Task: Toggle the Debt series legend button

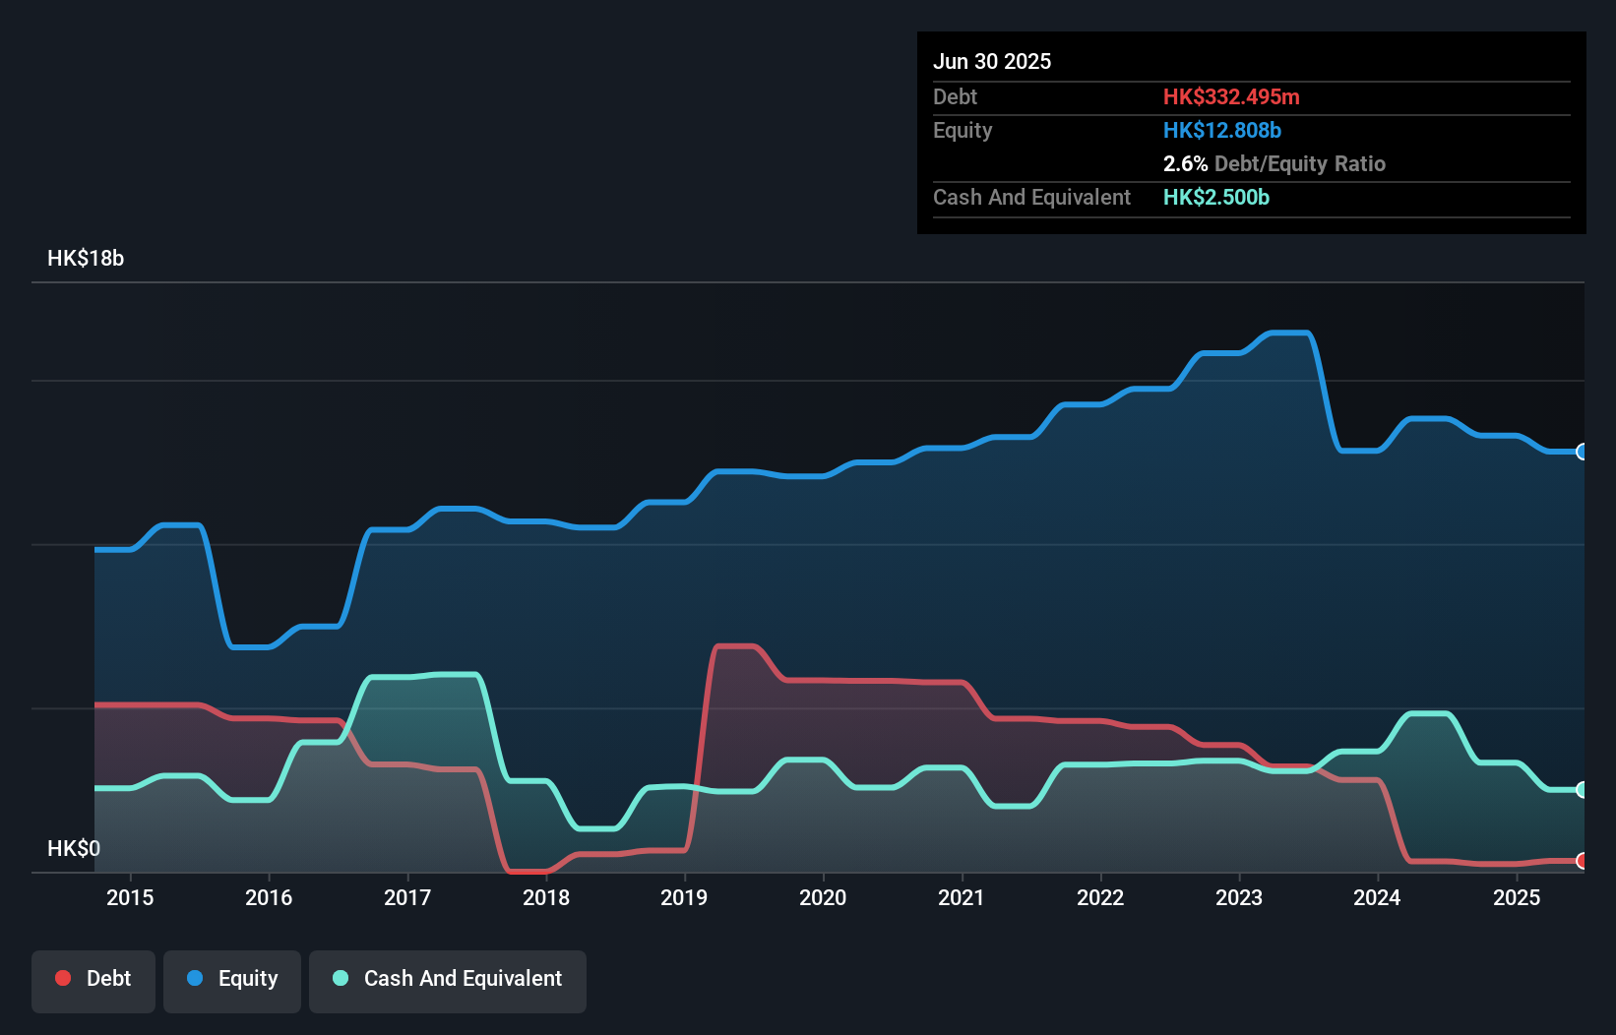Action: [x=93, y=981]
